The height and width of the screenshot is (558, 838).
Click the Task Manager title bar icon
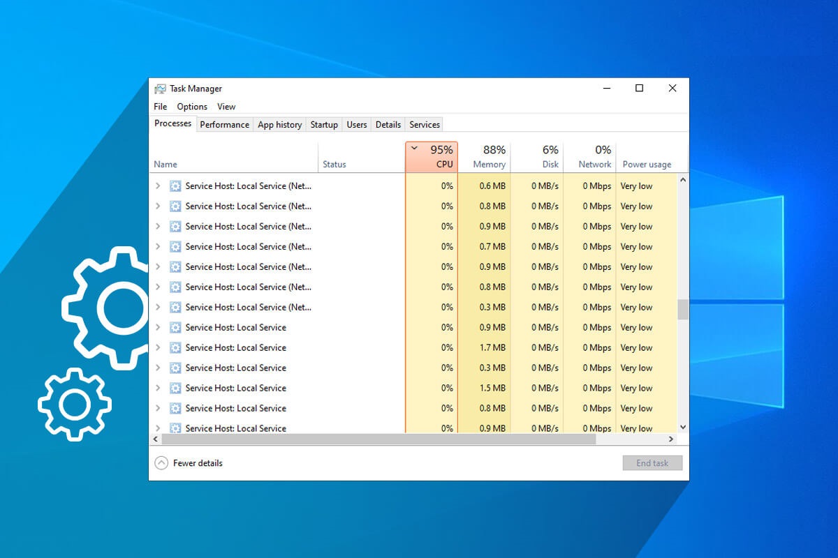coord(161,89)
